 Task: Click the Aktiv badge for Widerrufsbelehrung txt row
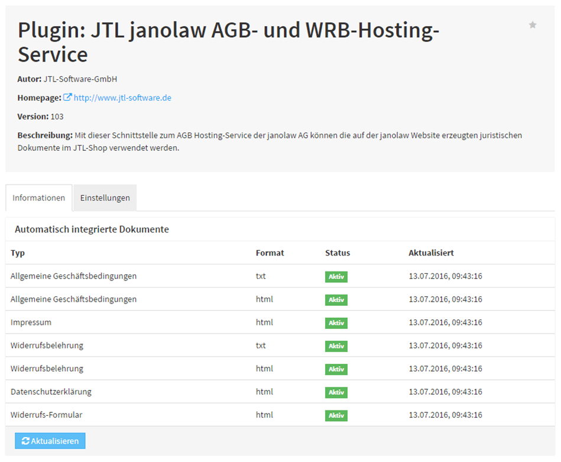[x=336, y=345]
